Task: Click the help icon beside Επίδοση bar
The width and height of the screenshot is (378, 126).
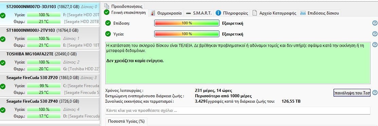Action: coord(375,23)
